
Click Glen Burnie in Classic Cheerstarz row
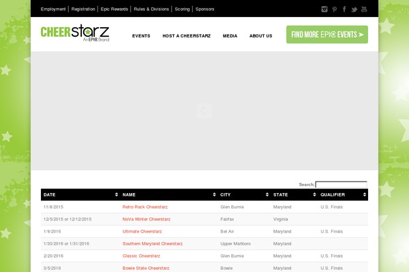pyautogui.click(x=232, y=256)
